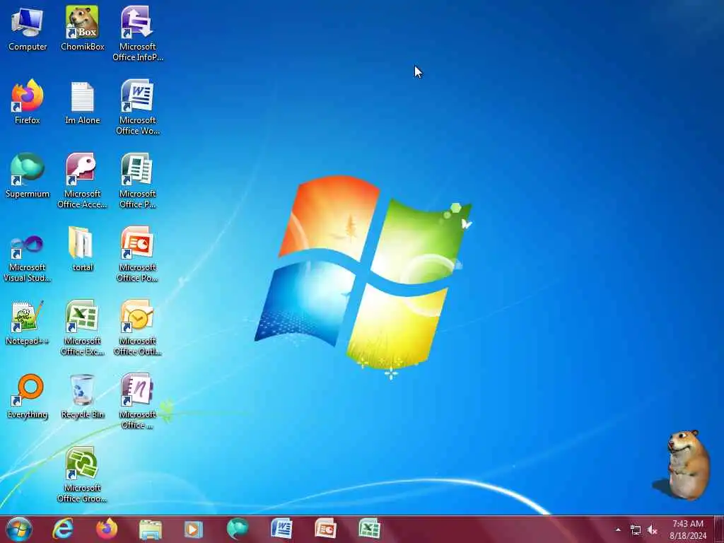
Task: Launch Firefox from the taskbar
Action: (106, 529)
